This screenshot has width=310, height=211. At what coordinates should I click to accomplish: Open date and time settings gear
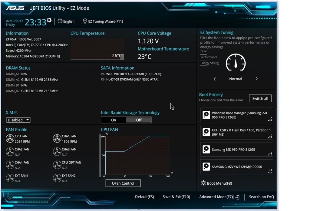pos(49,20)
